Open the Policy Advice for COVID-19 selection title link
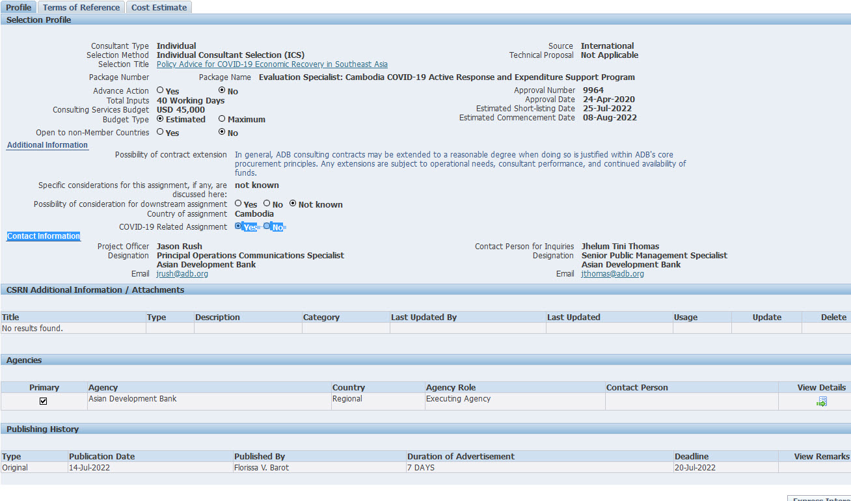 tap(272, 64)
